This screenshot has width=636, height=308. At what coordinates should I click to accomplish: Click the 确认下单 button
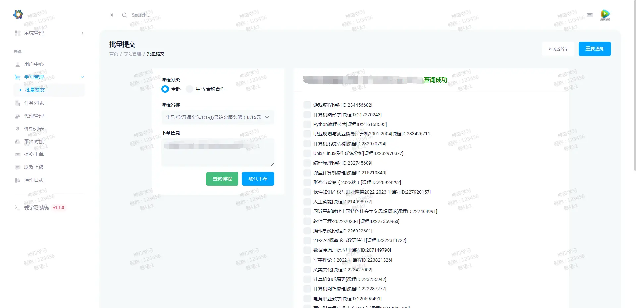(258, 179)
